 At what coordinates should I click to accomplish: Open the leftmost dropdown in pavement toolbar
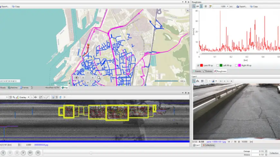7,97
